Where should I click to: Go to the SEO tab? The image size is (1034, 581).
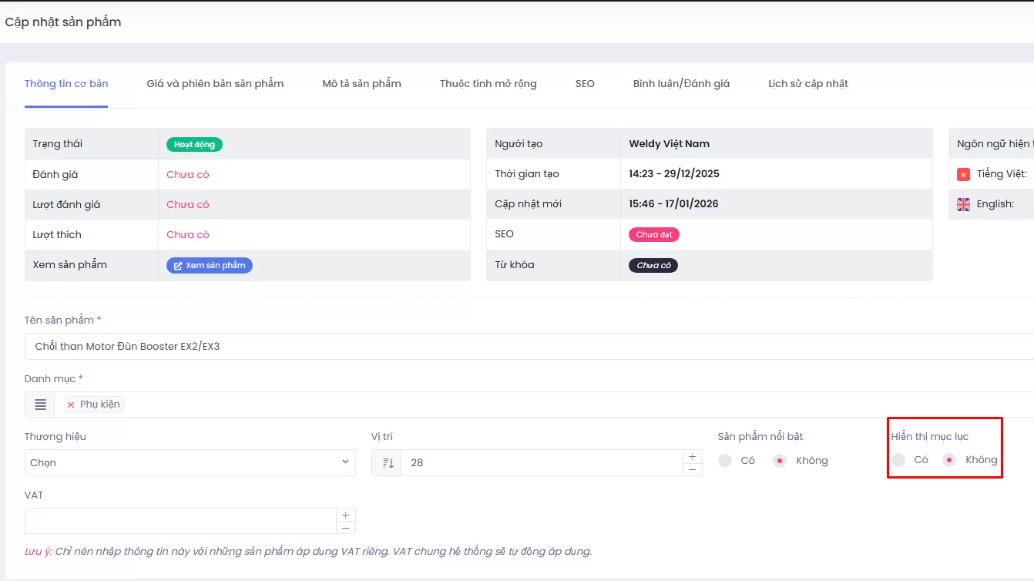[585, 84]
